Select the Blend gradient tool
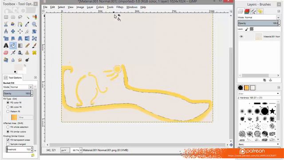The height and width of the screenshot is (160, 284). 20,45
